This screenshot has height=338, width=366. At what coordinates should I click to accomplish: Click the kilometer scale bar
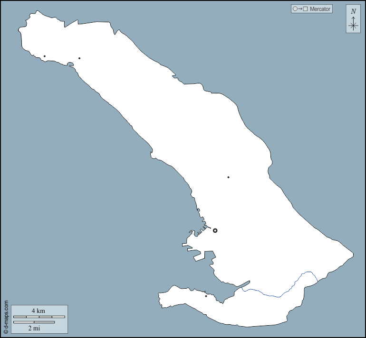click(x=39, y=317)
